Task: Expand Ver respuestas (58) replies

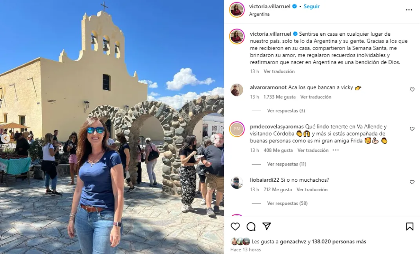Action: (287, 204)
